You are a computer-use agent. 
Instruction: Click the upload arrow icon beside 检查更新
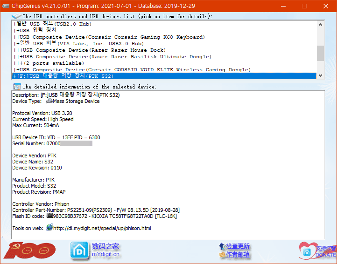point(222,246)
